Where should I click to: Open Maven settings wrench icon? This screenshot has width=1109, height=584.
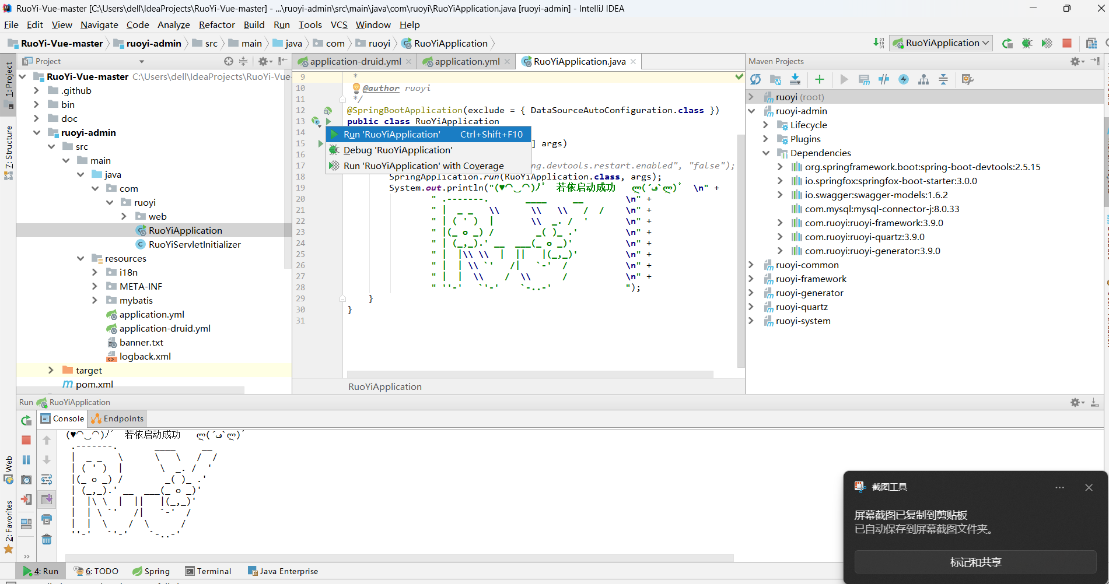coord(967,79)
